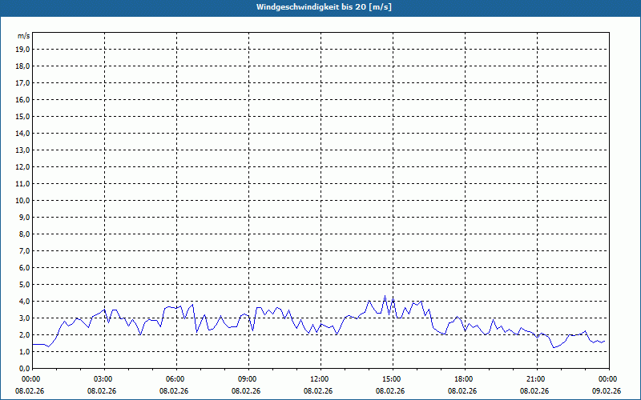Select the 0,0 y-axis label
The image size is (641, 400).
[24, 368]
